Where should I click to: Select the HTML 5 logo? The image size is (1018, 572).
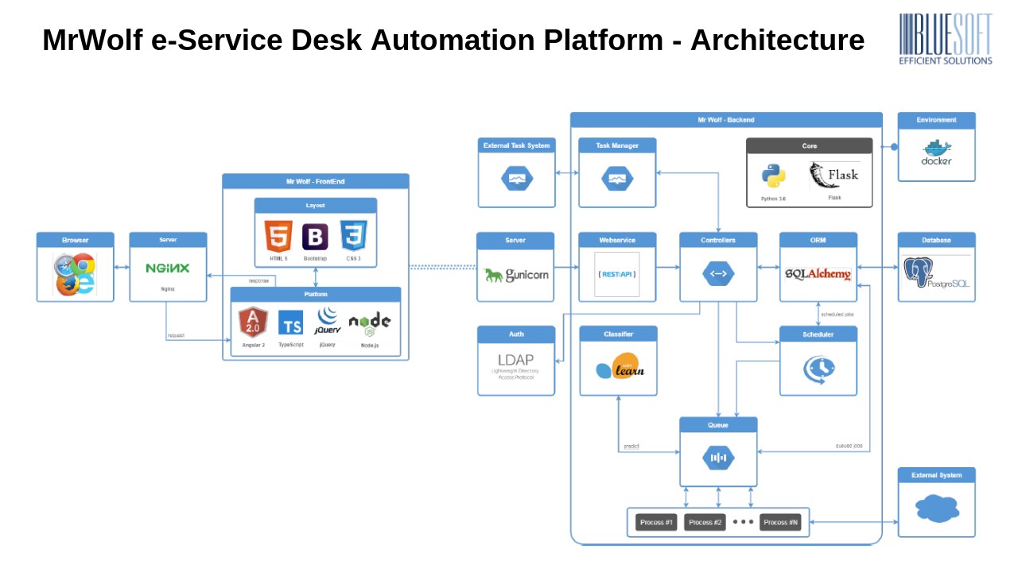[278, 236]
